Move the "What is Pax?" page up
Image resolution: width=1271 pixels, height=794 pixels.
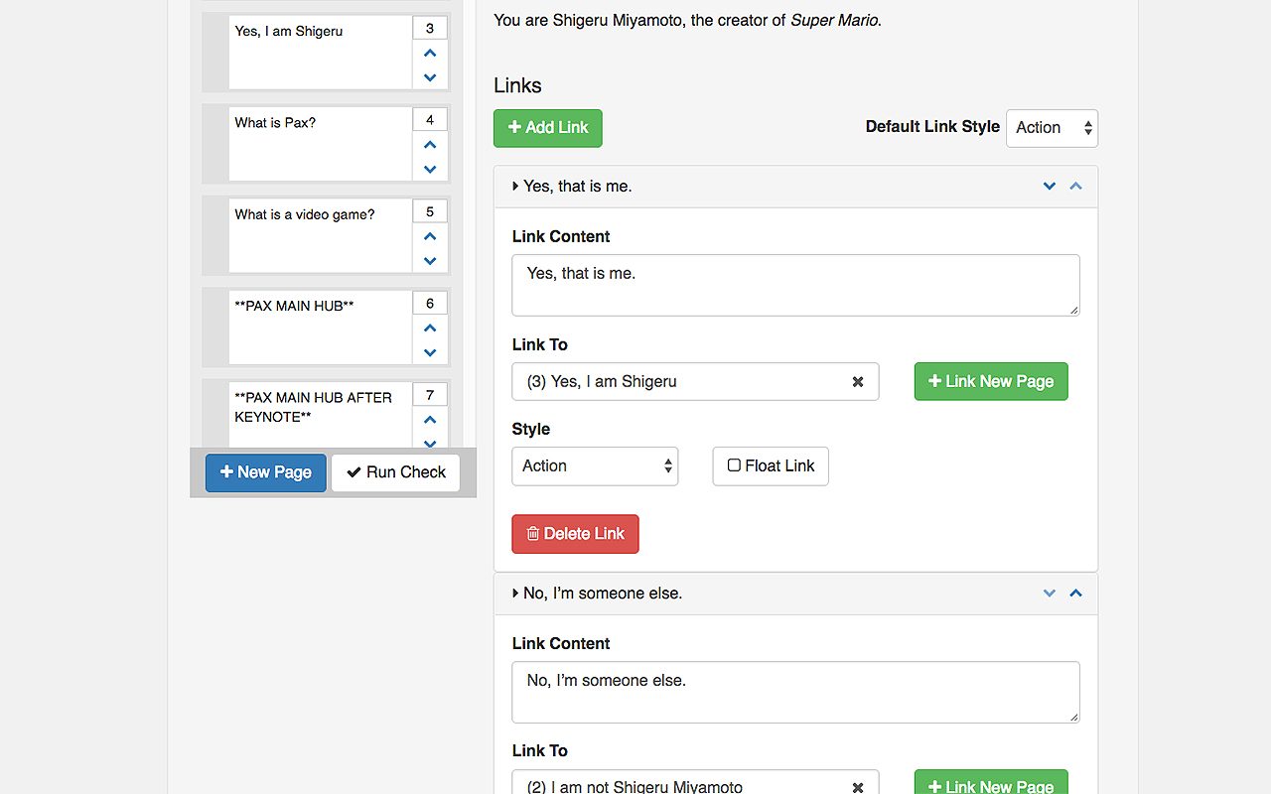click(x=430, y=145)
